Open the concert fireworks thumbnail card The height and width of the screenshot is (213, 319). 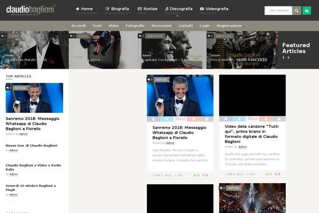252,198
